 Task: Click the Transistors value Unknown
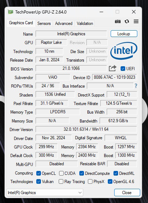point(97,60)
